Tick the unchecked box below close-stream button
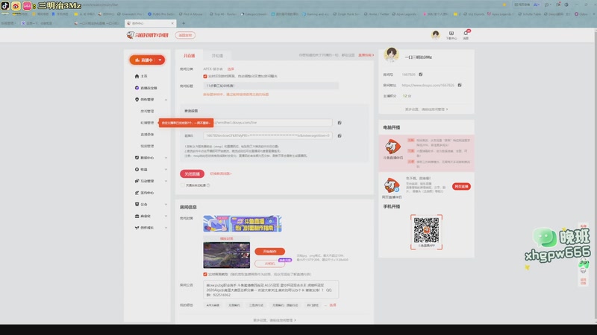The image size is (597, 335). pos(182,185)
